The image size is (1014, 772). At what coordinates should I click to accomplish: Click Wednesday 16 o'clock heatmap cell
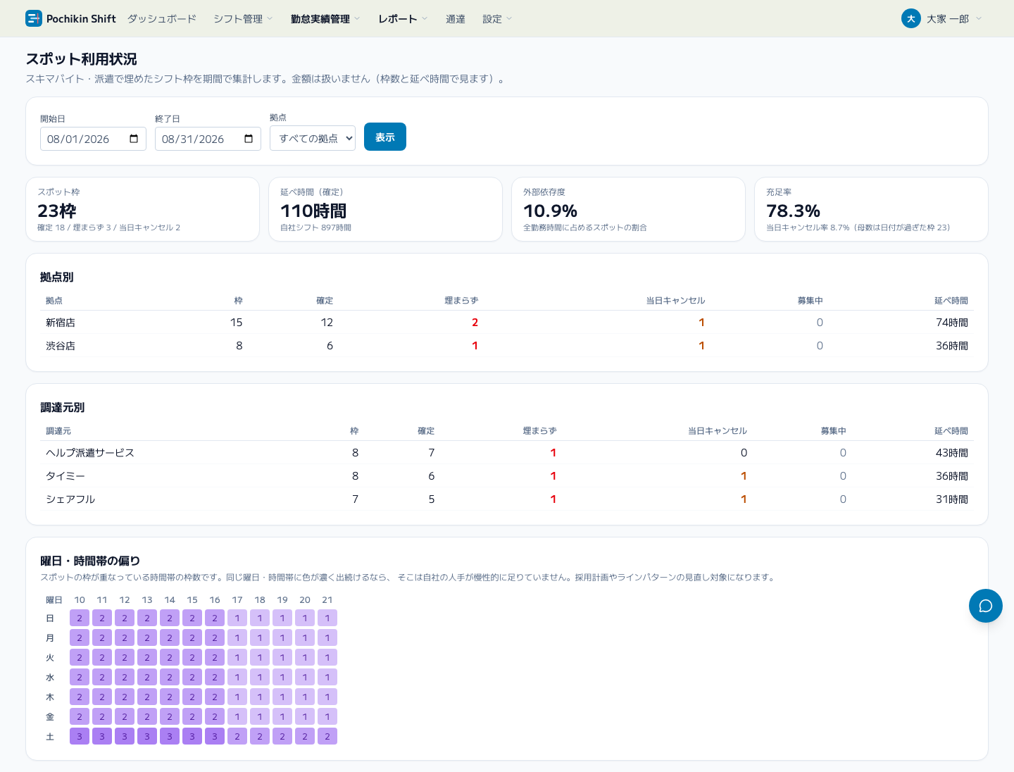[215, 677]
